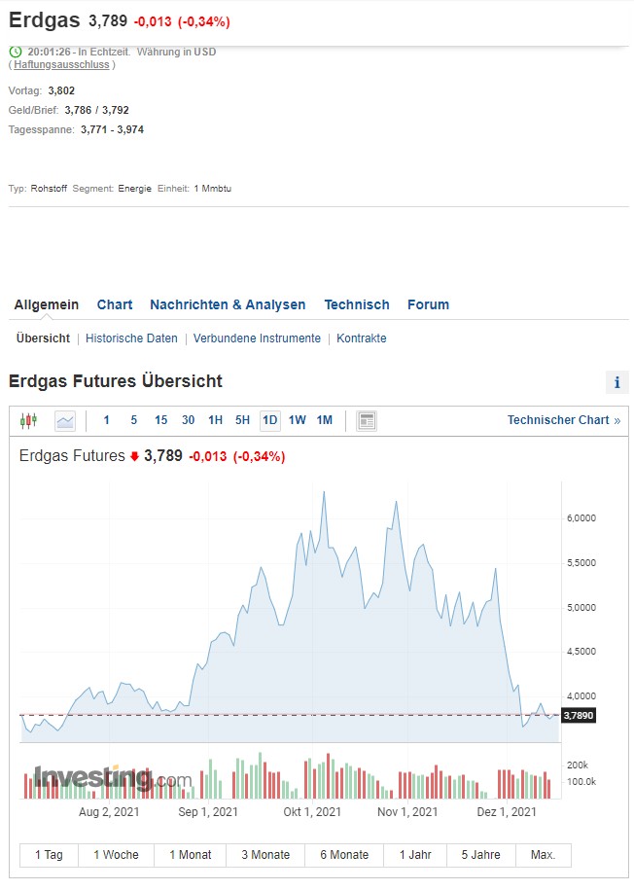Click the Tagesspanne value 3,771 - 3,974

click(x=113, y=129)
